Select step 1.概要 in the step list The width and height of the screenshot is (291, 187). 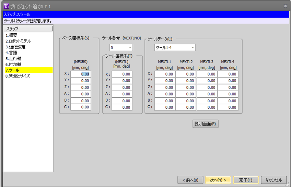coord(11,35)
